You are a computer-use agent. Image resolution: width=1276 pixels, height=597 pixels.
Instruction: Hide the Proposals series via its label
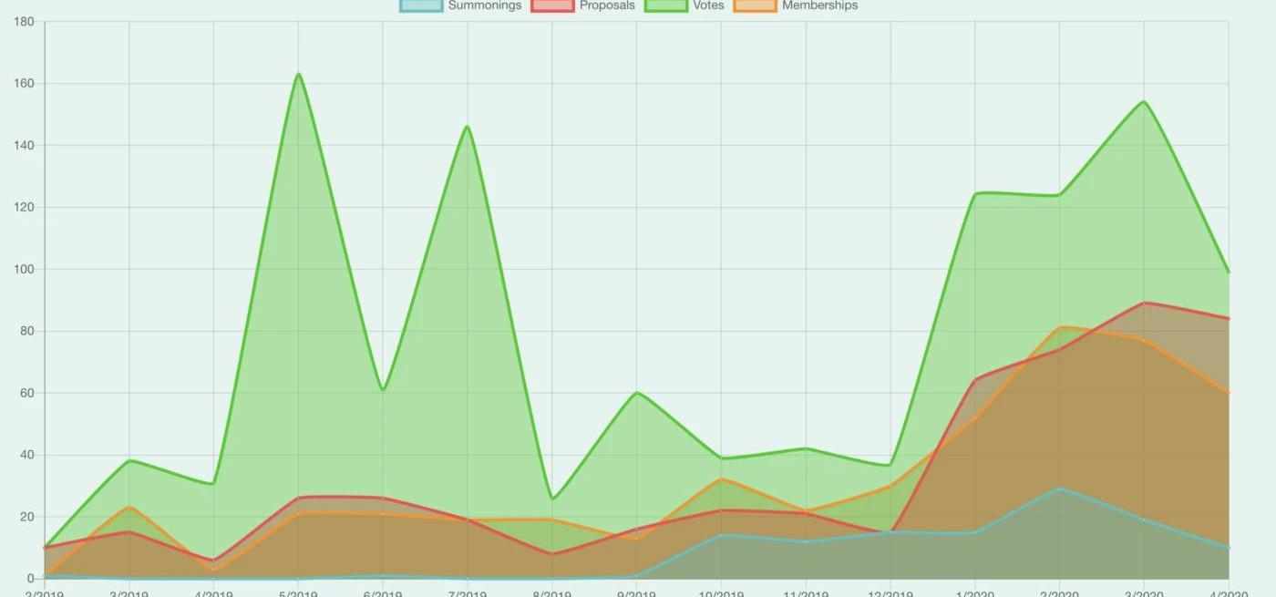pyautogui.click(x=607, y=5)
